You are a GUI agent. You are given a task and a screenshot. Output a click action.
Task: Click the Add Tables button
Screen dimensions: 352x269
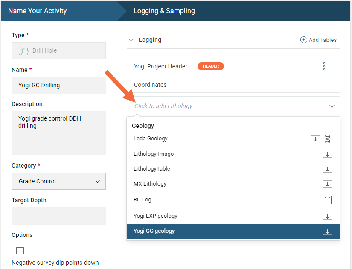click(318, 40)
